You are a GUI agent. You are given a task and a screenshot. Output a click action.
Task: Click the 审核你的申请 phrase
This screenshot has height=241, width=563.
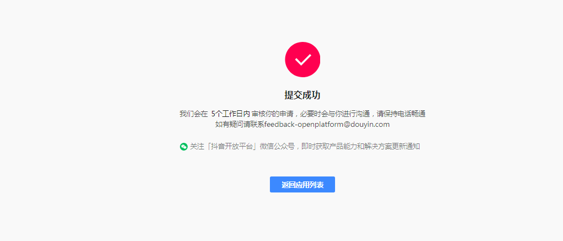point(273,114)
